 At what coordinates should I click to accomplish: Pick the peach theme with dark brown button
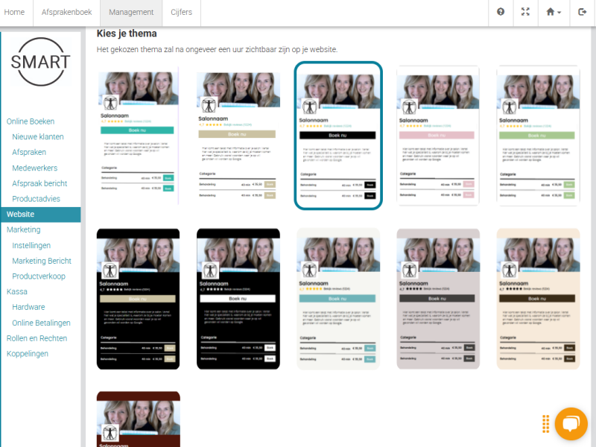(538, 299)
